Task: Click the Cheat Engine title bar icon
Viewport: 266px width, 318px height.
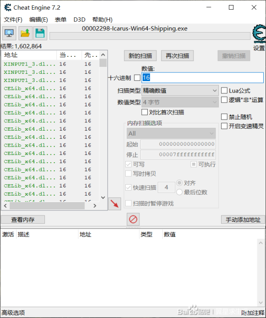Action: pyautogui.click(x=8, y=7)
